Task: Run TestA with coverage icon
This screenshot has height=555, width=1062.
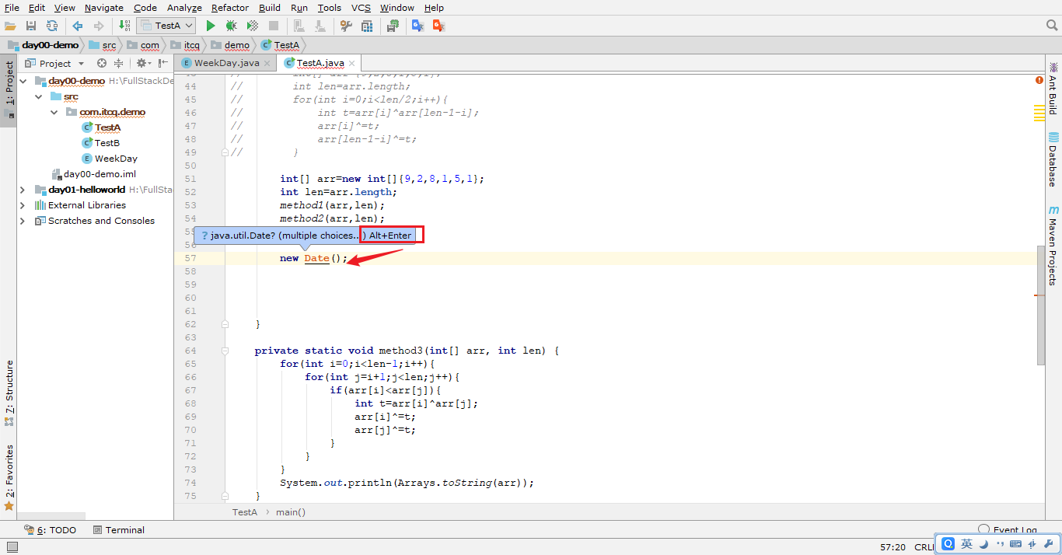Action: click(253, 26)
